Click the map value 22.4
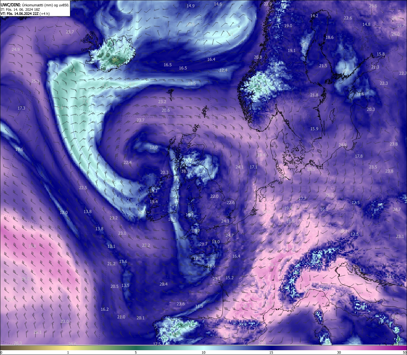The image size is (407, 355). click(128, 162)
